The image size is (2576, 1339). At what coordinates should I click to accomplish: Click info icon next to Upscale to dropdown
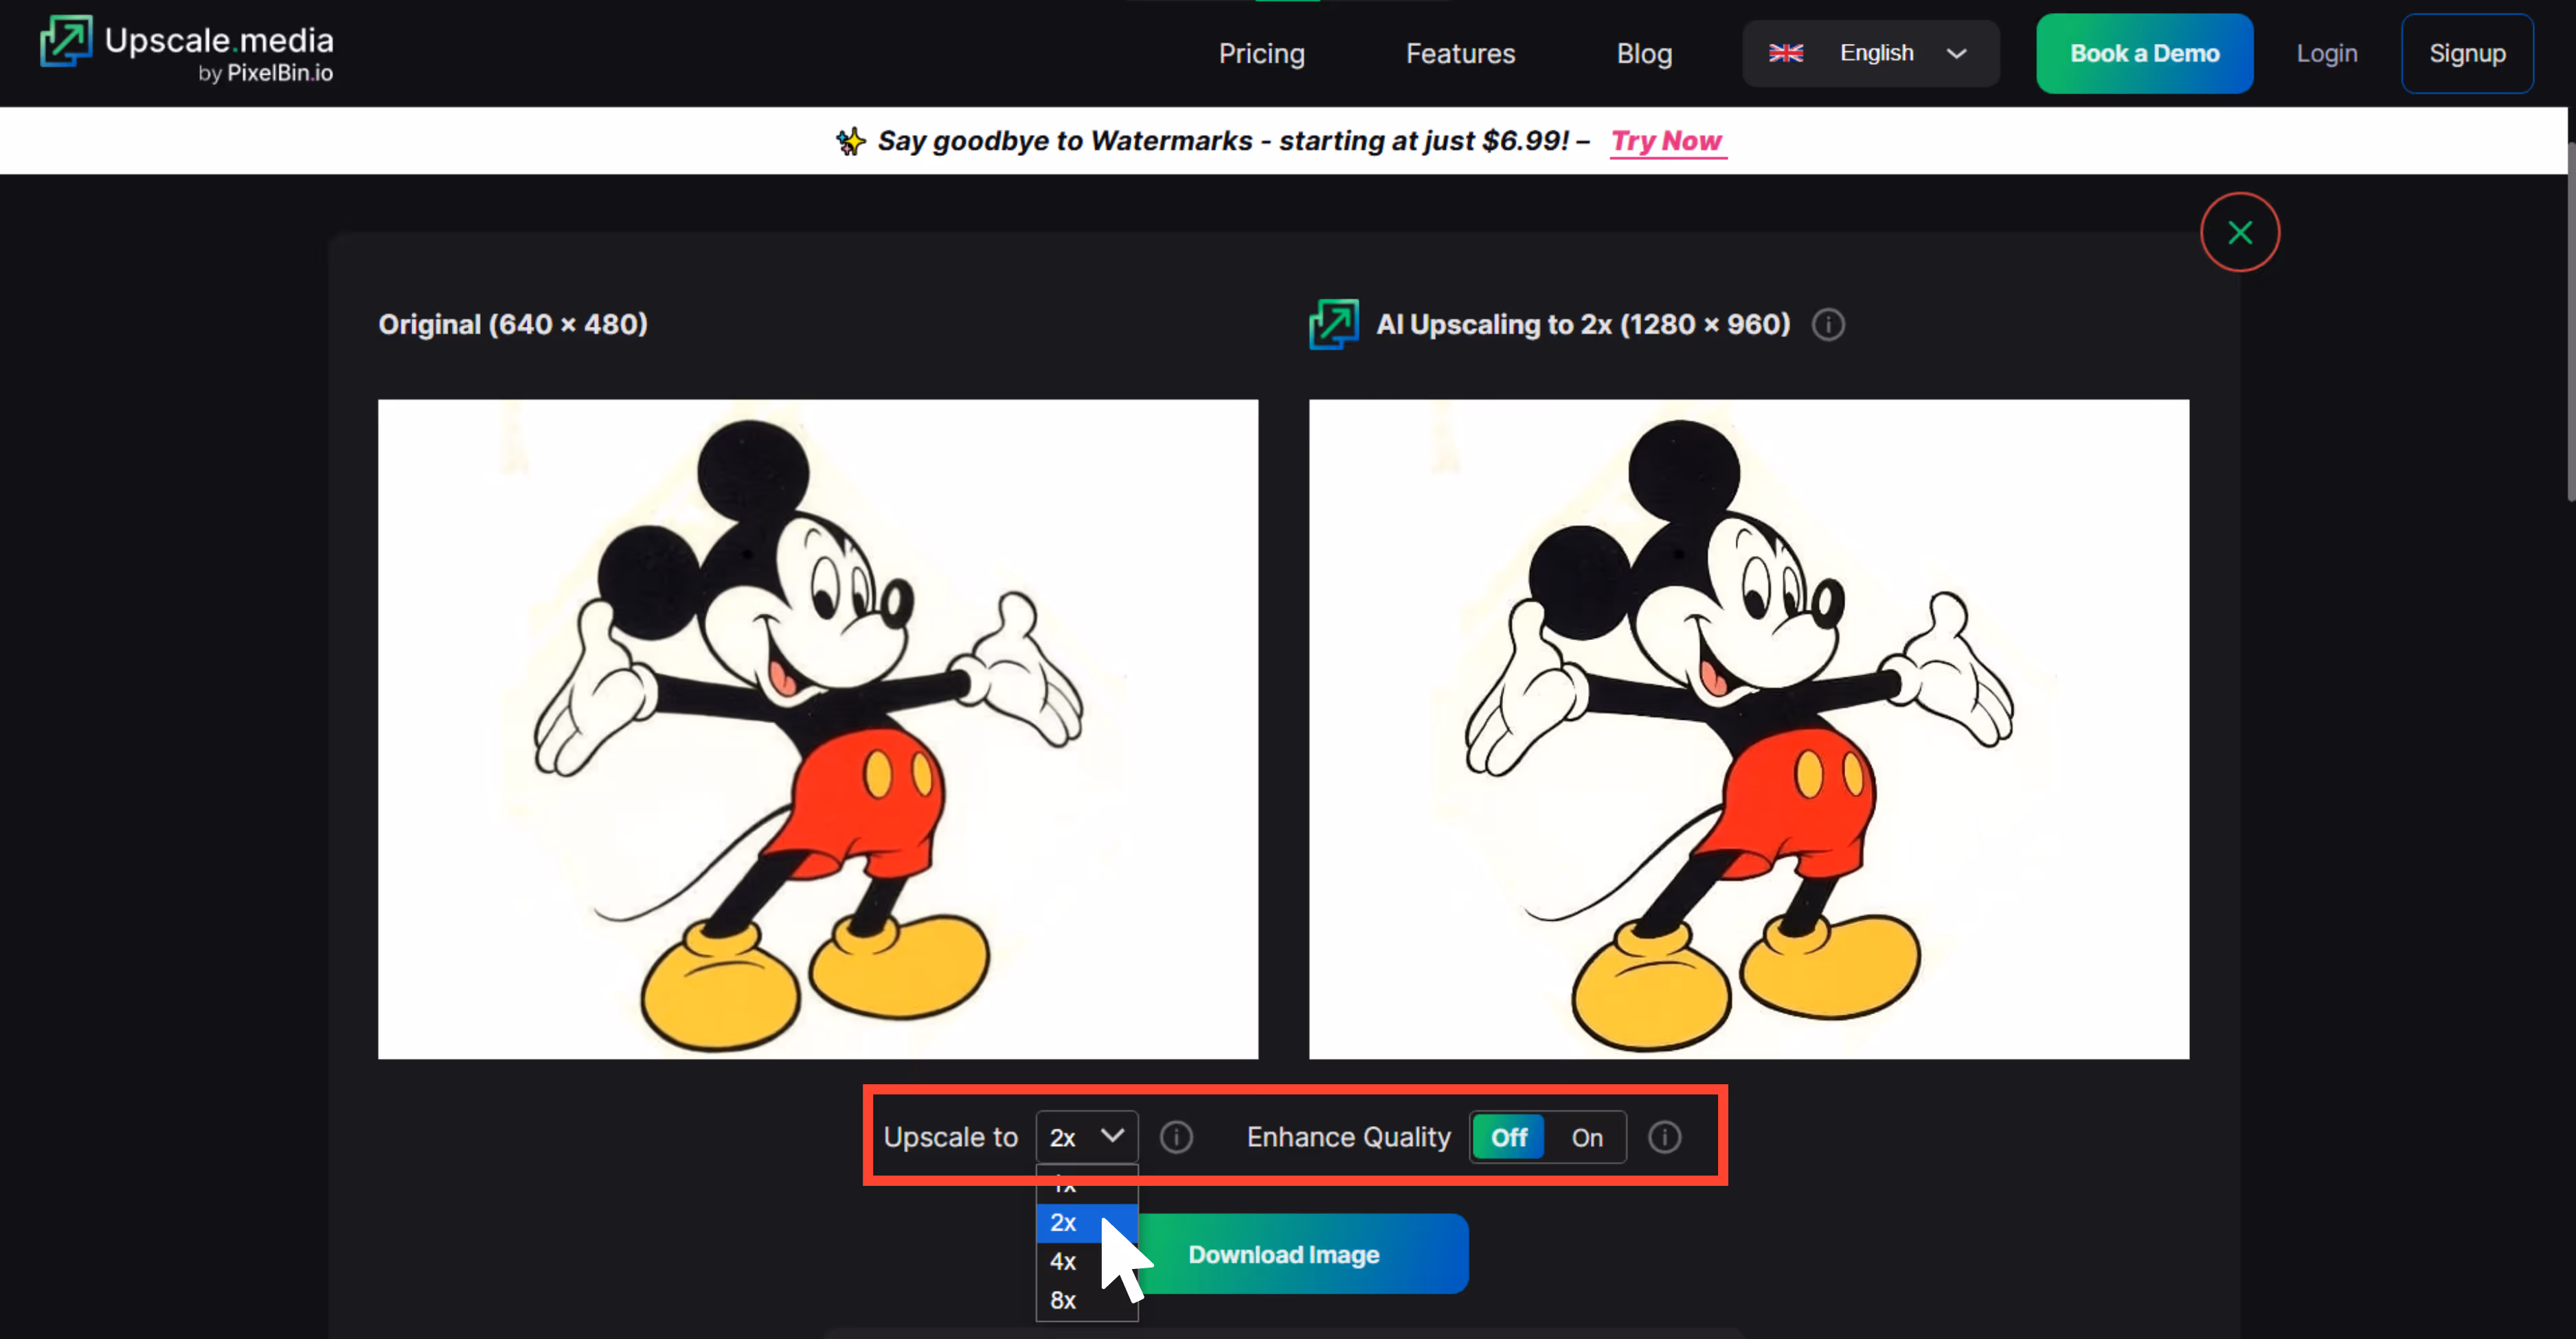[x=1176, y=1137]
